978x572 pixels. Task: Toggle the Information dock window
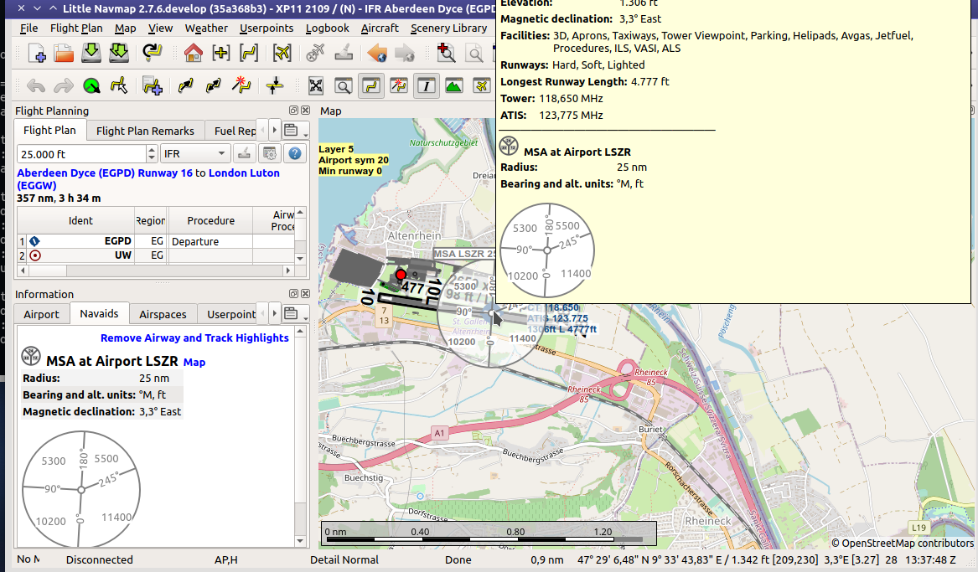(x=426, y=85)
